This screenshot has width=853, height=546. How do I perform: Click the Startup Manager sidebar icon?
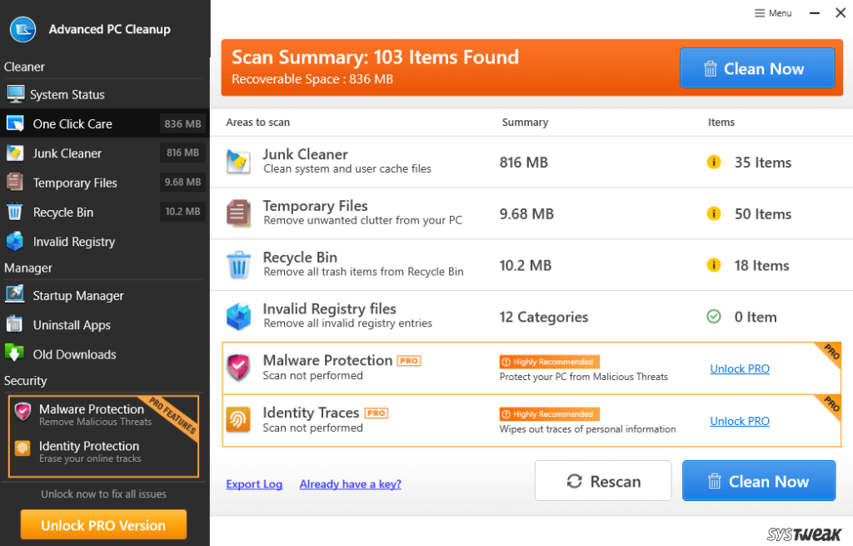tap(15, 294)
